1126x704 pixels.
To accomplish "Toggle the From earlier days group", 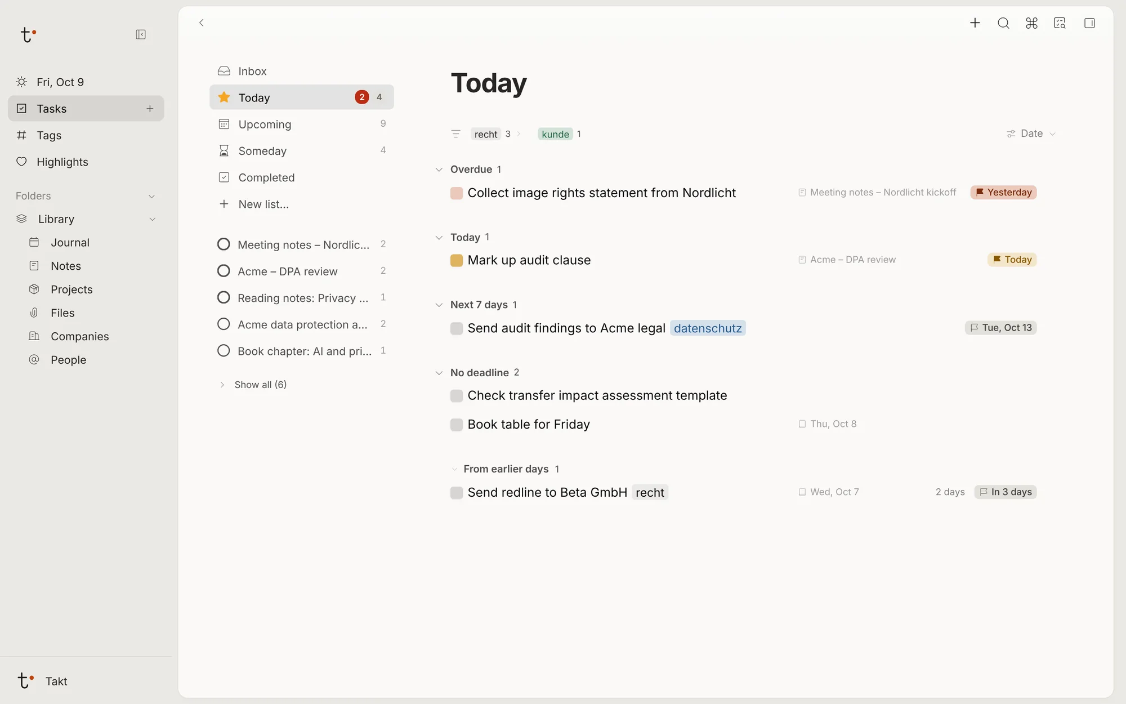I will pyautogui.click(x=454, y=469).
